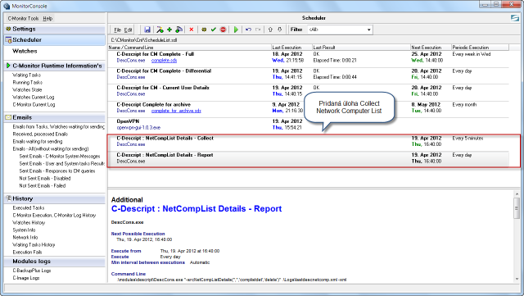The image size is (524, 296).
Task: Click the blue icon at top right of Scheduler header
Action: click(515, 18)
